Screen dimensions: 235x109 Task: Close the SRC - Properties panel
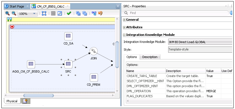[226, 6]
